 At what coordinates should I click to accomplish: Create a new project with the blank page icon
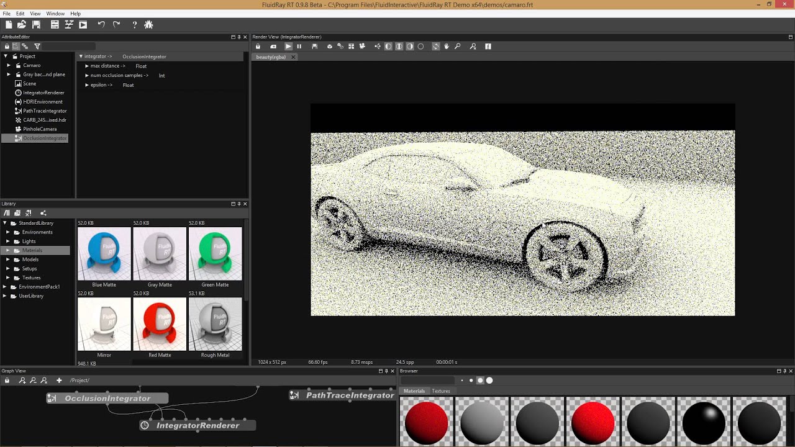9,24
